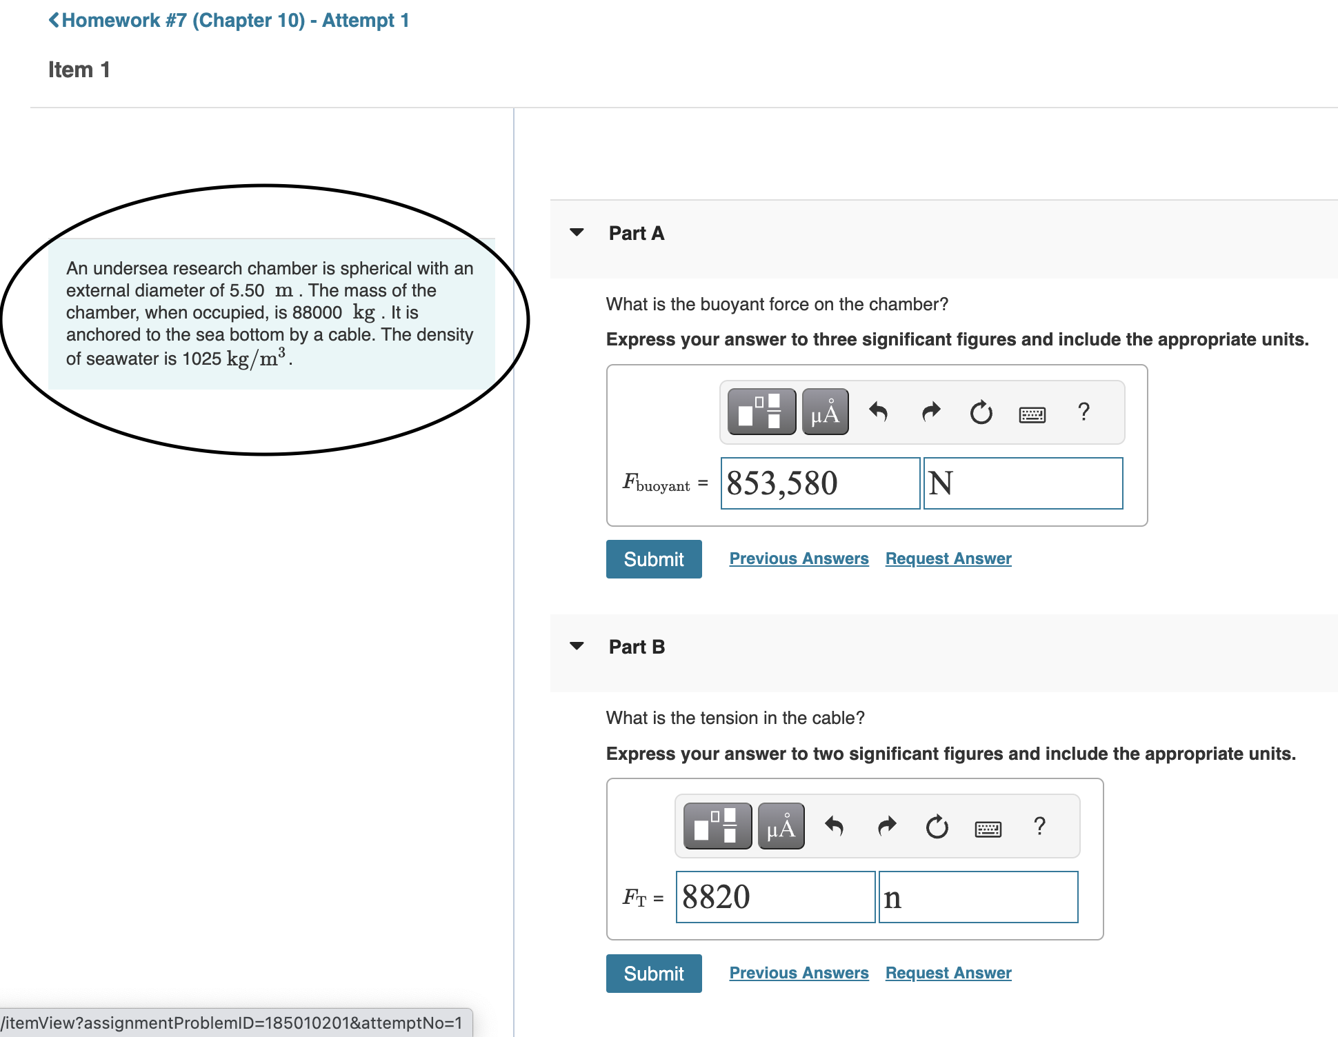Screen dimensions: 1338x1037
Task: Open the symbols µÅ button in Part A
Action: (x=825, y=412)
